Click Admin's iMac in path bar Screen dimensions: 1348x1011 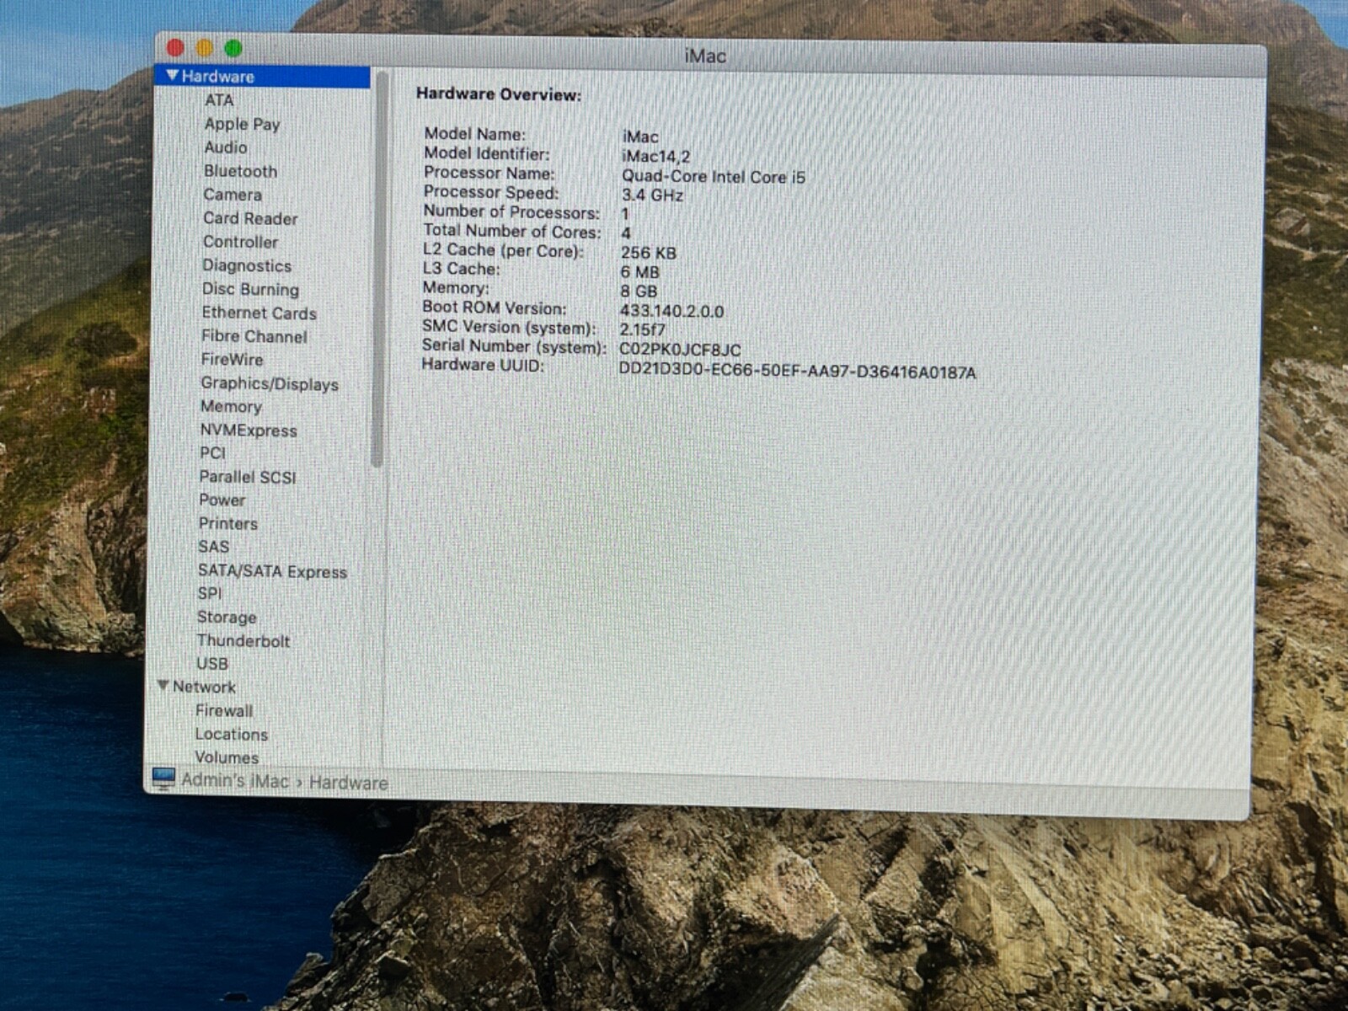click(235, 780)
